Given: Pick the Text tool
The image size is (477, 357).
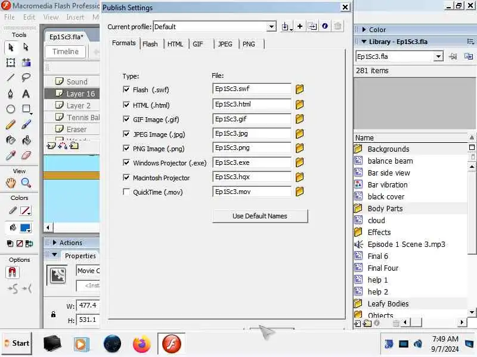Looking at the screenshot, I should pos(26,94).
